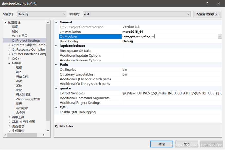Viewport: 225px width, 150px height.
Task: Select Qt Library Executables property
Action: 140,74
